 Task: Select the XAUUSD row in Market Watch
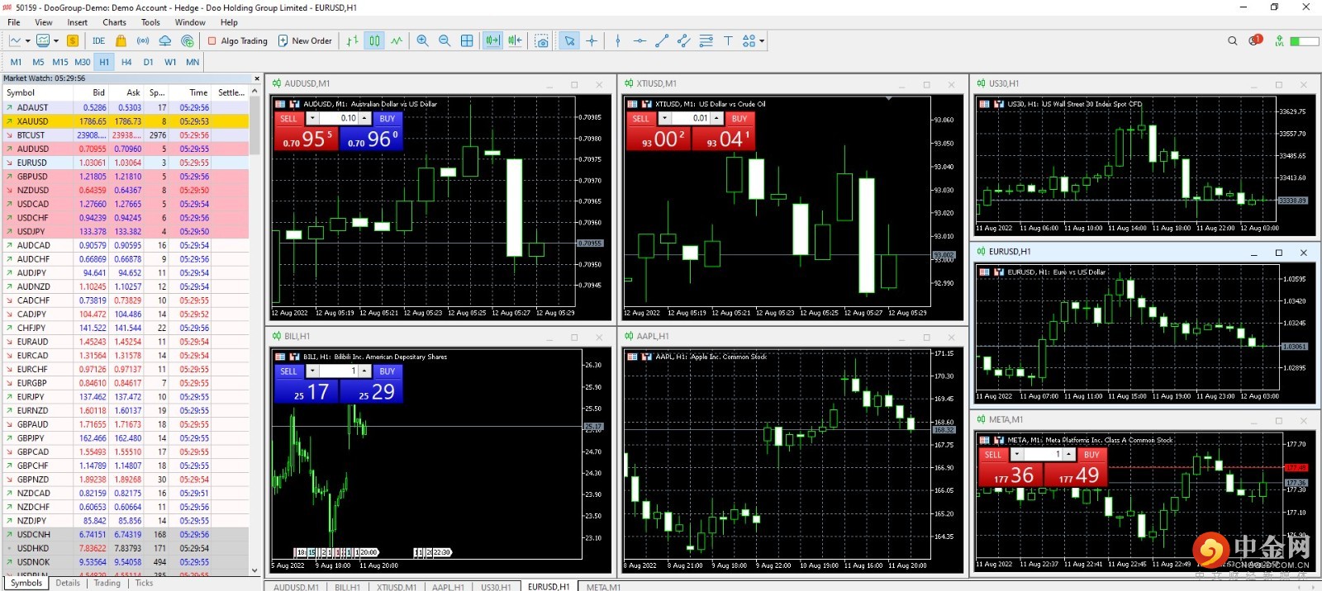[x=126, y=121]
